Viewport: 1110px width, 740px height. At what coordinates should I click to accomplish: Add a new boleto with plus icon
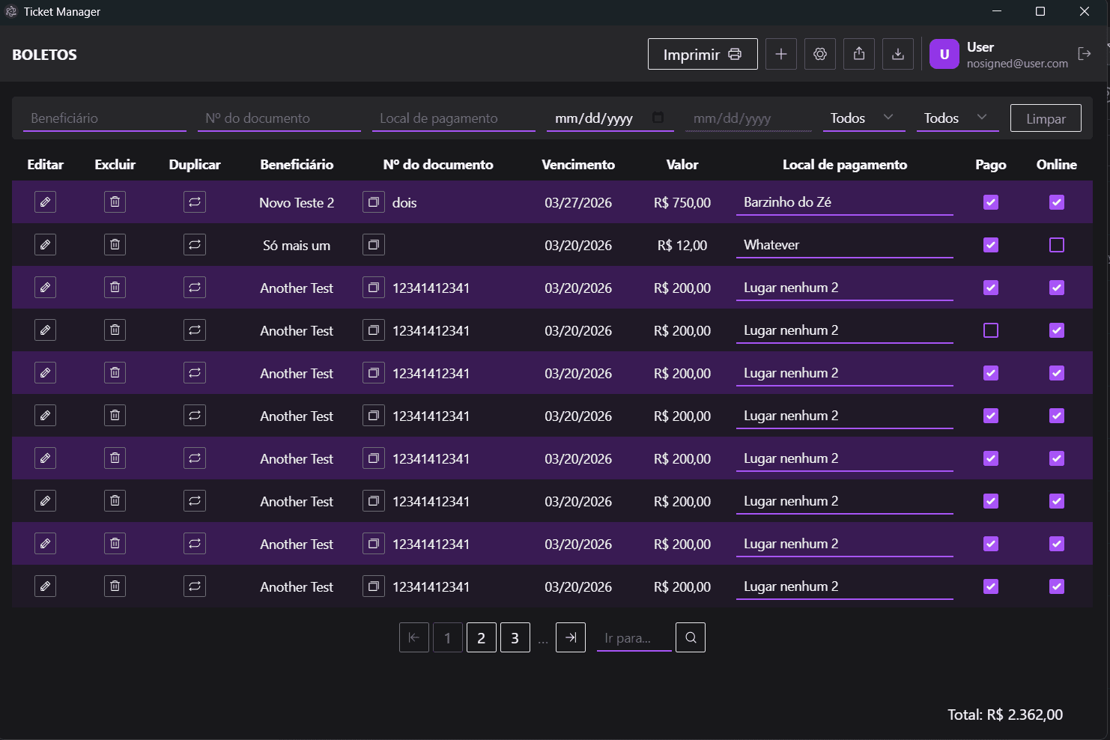click(x=781, y=54)
